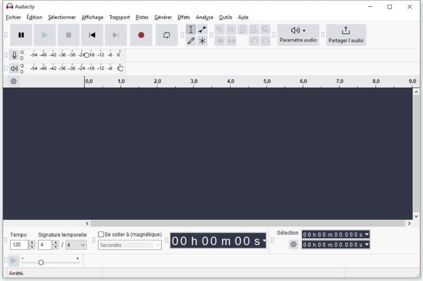Select the Multi-tool asterisk icon
This screenshot has height=281, width=423.
tap(203, 41)
